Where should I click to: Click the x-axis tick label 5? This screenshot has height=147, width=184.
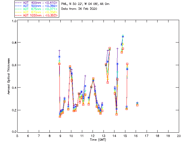(x=17, y=136)
